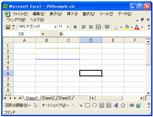Click the red Font Color icon
Image resolution: width=153 pixels, height=117 pixels.
click(x=137, y=27)
